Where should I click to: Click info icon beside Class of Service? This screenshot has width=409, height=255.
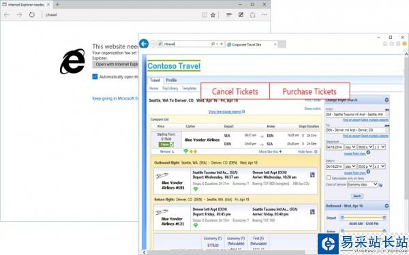[x=381, y=185]
